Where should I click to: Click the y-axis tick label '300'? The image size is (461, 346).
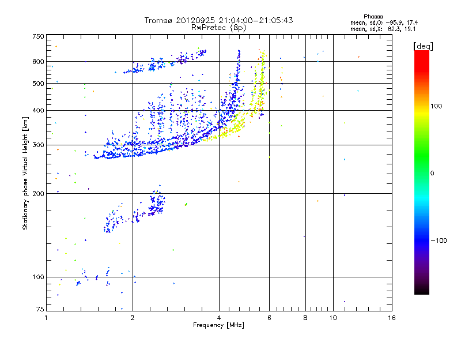click(38, 145)
